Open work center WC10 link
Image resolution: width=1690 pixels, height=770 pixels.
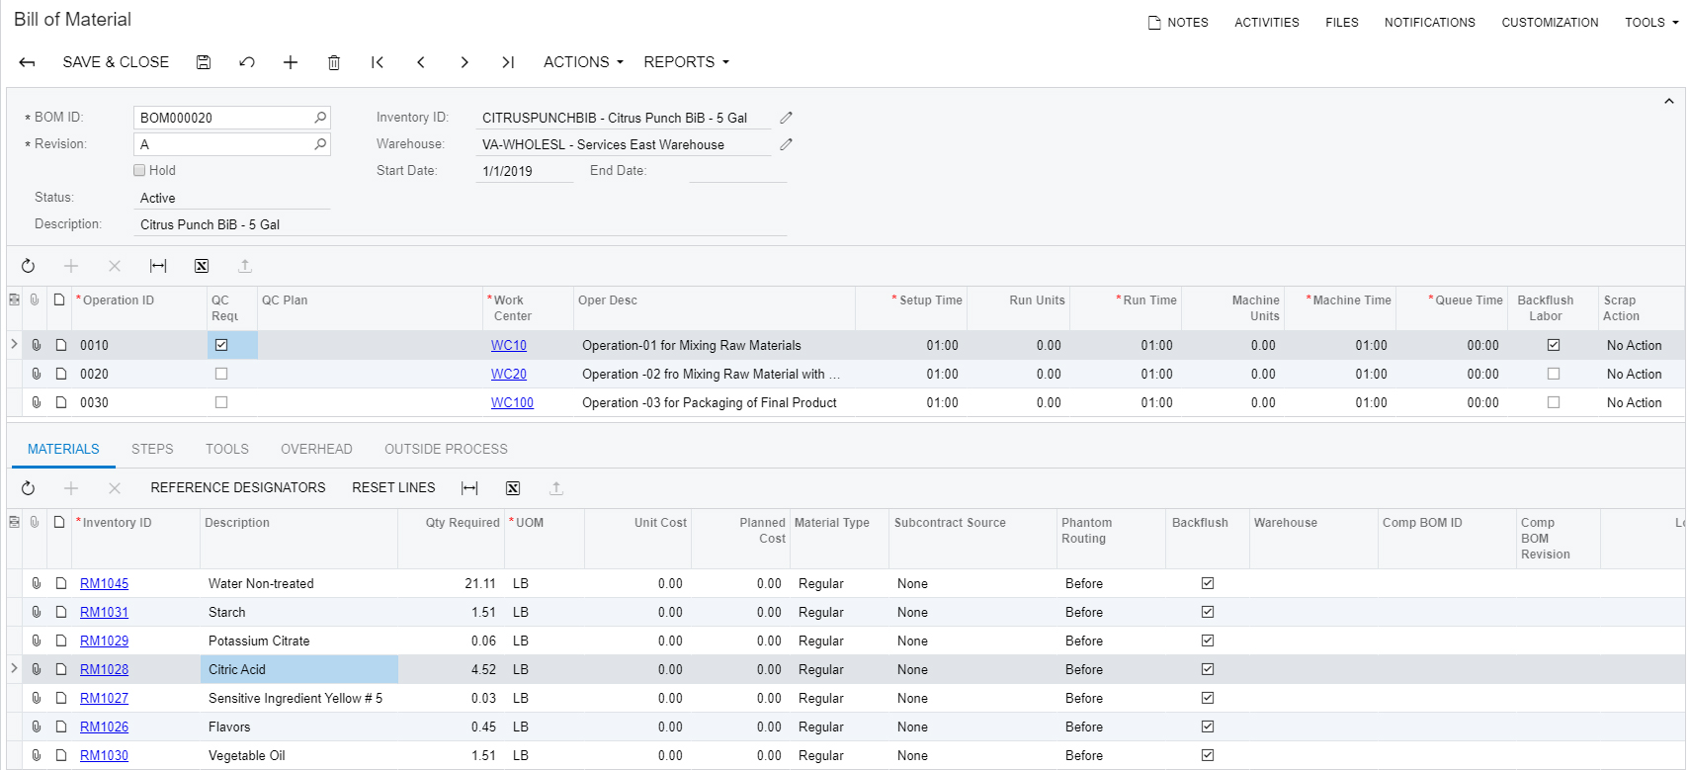point(509,345)
